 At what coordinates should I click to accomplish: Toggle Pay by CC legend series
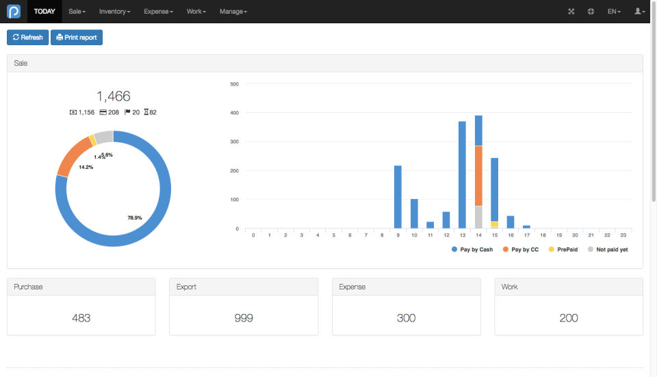pos(521,249)
